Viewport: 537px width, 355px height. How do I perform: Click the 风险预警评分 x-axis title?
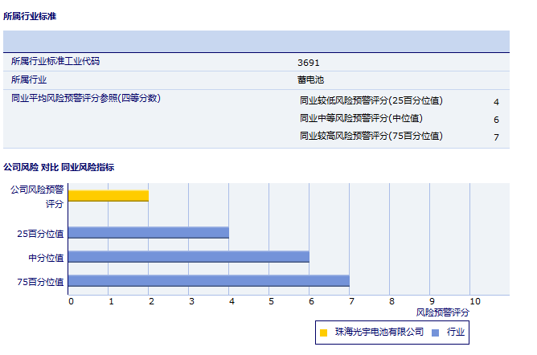(443, 312)
